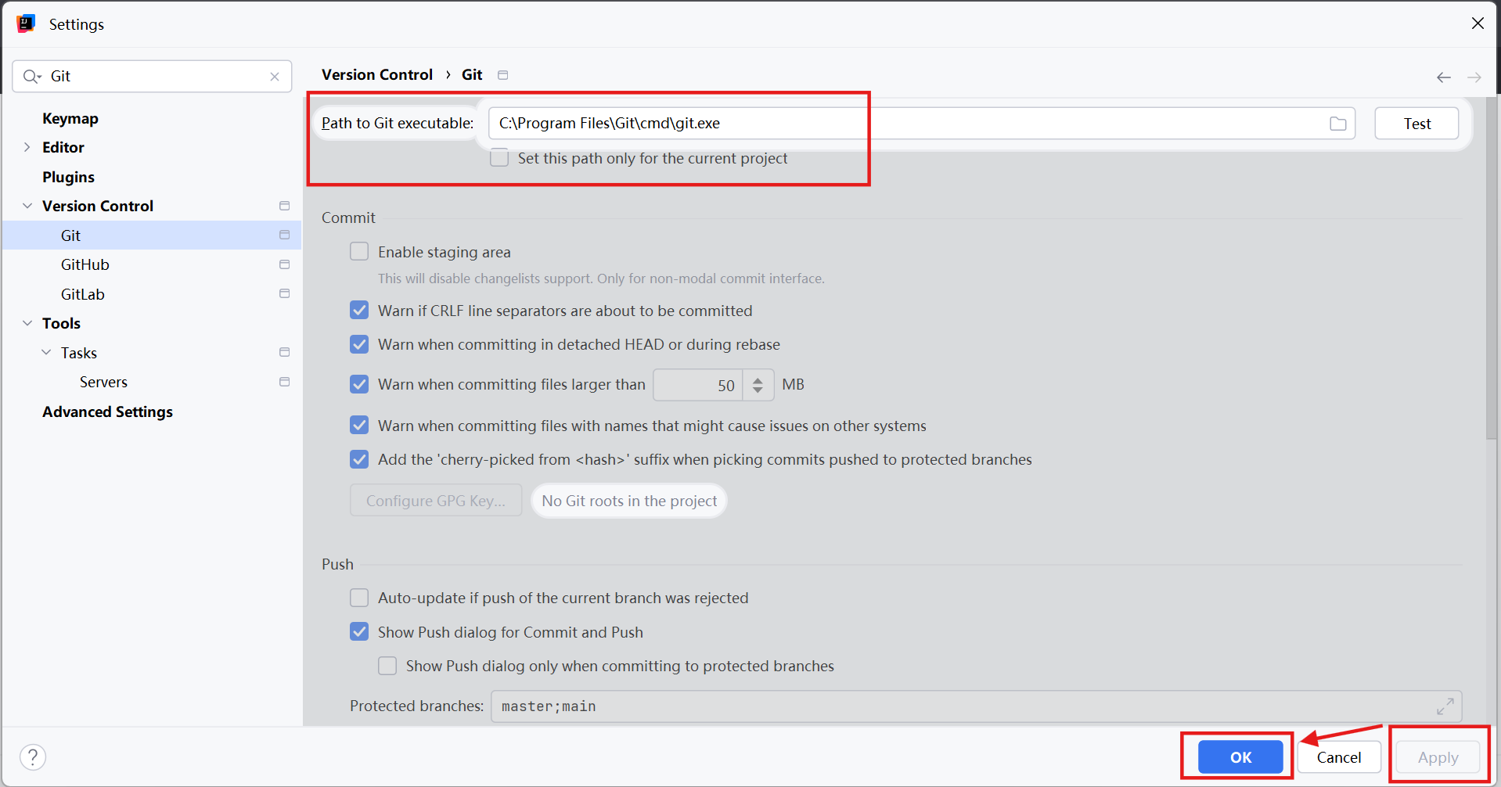
Task: Close the Settings dialog window
Action: point(1478,23)
